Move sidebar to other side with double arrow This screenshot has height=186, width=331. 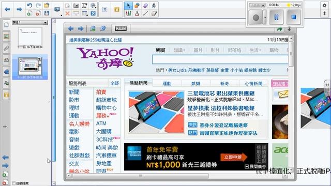5,127
